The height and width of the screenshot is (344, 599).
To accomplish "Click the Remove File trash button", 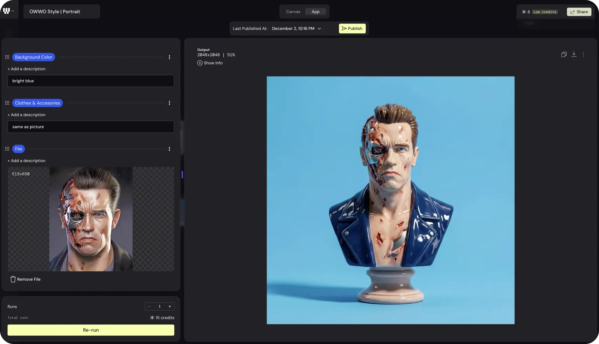I will coord(26,279).
